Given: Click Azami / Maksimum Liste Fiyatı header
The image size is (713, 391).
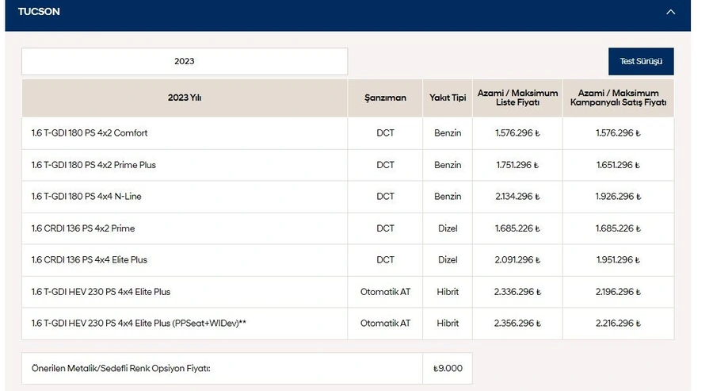Looking at the screenshot, I should click(517, 98).
